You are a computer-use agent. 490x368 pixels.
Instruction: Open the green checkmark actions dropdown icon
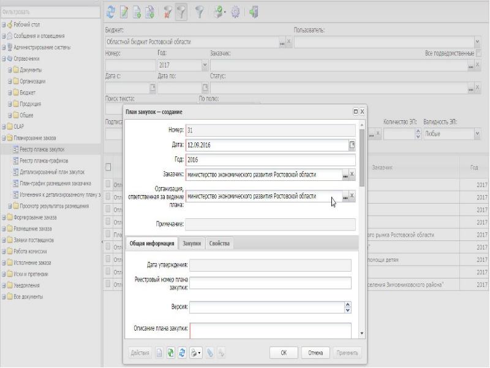click(x=220, y=12)
